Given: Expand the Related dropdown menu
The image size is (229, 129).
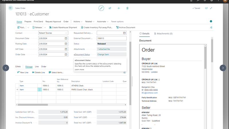Looking at the screenshot, I should click(x=90, y=21).
